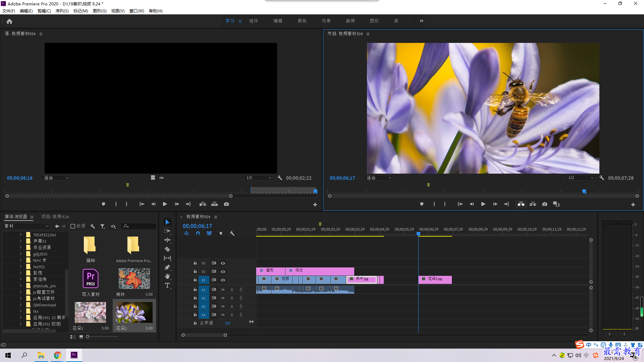This screenshot has width=644, height=362.
Task: Select the 花朵2.jpg clip in timeline
Action: (x=435, y=280)
